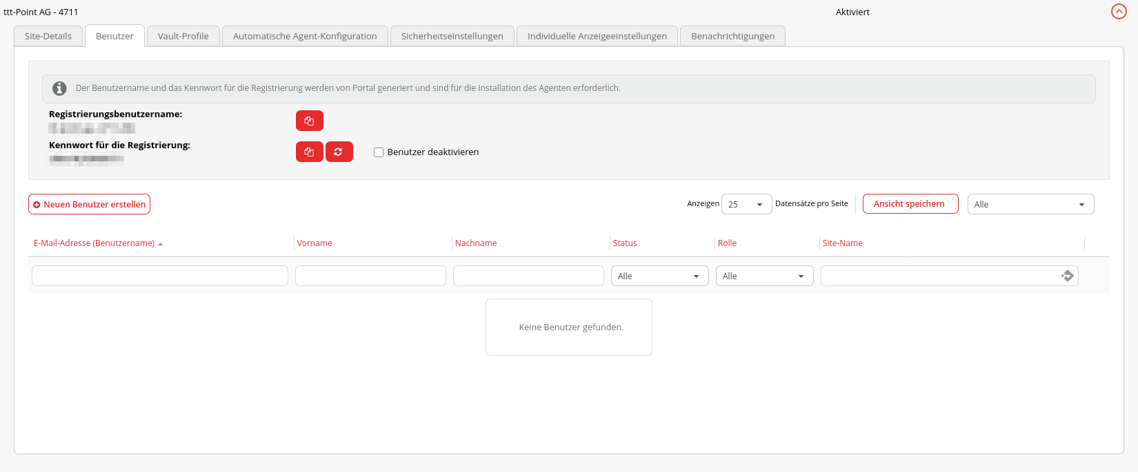This screenshot has width=1138, height=475.
Task: Click Neuen Benutzer erstellen button
Action: click(90, 205)
